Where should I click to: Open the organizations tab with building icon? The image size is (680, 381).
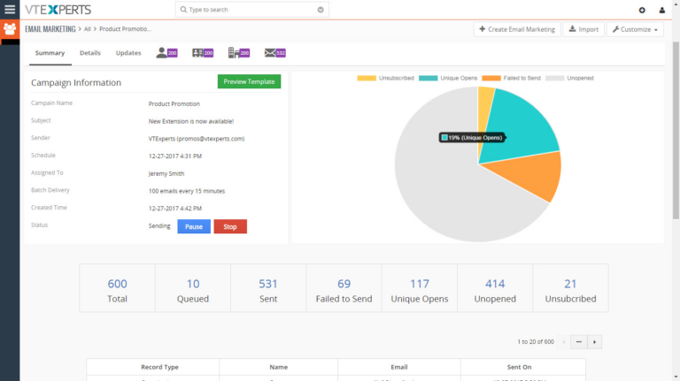pyautogui.click(x=238, y=53)
